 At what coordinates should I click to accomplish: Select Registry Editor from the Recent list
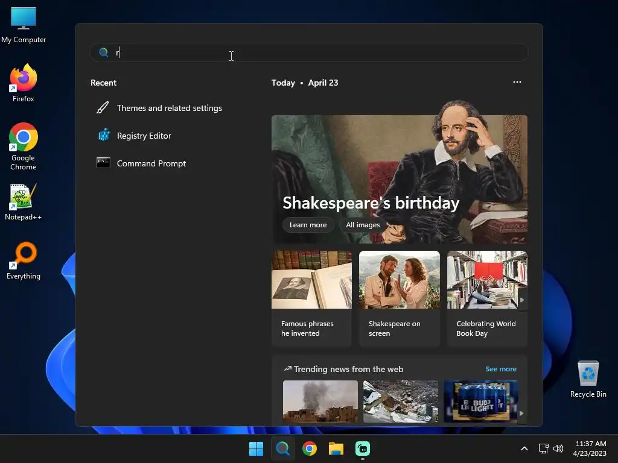pyautogui.click(x=144, y=136)
